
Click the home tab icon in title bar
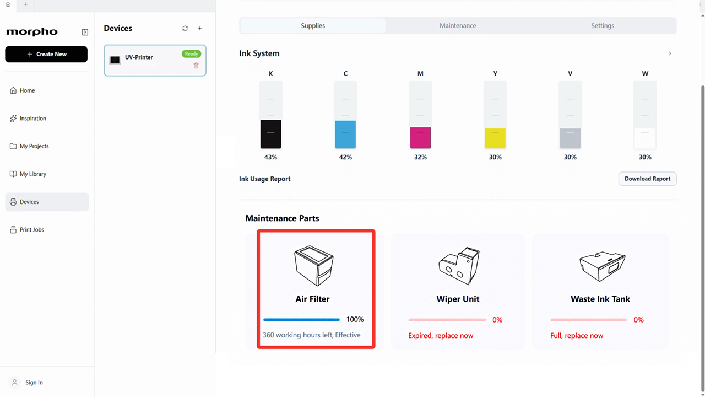coord(8,4)
